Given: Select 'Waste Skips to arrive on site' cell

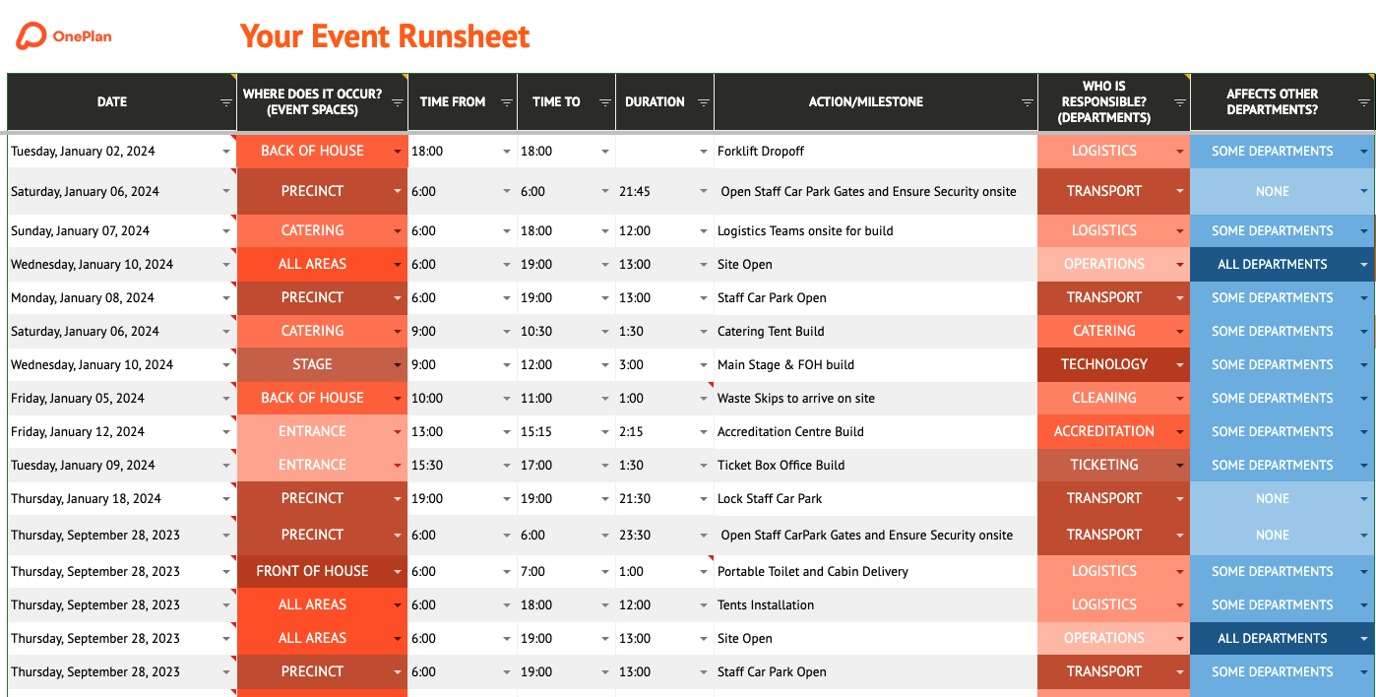Looking at the screenshot, I should tap(875, 399).
